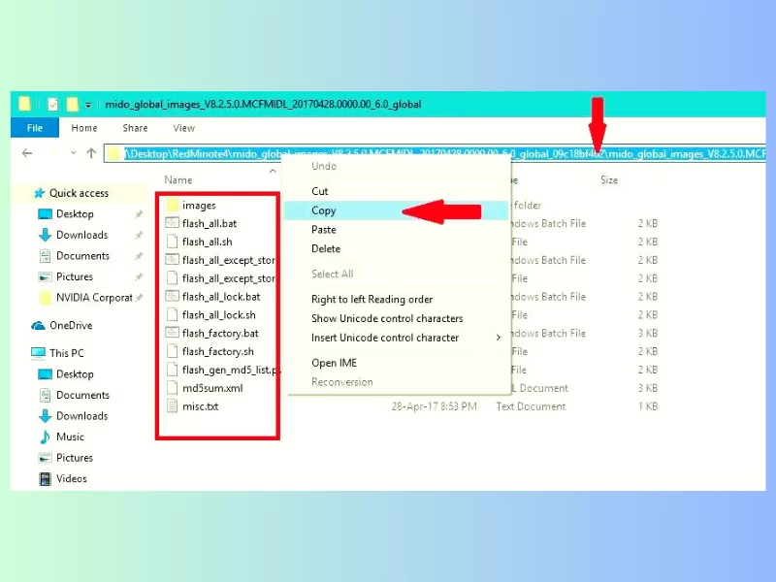Choose Copy from the context menu

324,210
